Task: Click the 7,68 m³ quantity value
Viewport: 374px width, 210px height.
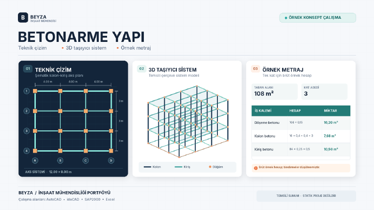Action: point(330,136)
